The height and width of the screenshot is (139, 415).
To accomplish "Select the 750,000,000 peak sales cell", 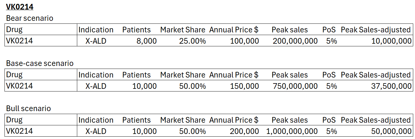I will (x=295, y=86).
